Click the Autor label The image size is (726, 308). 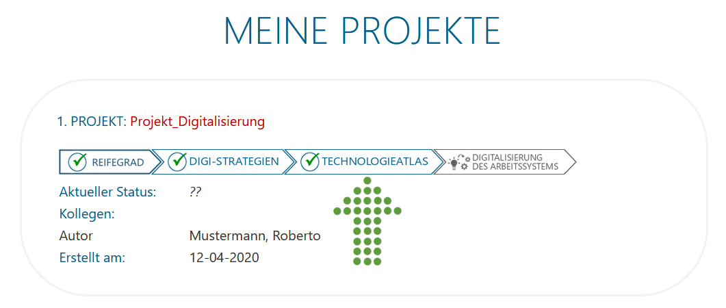click(76, 235)
